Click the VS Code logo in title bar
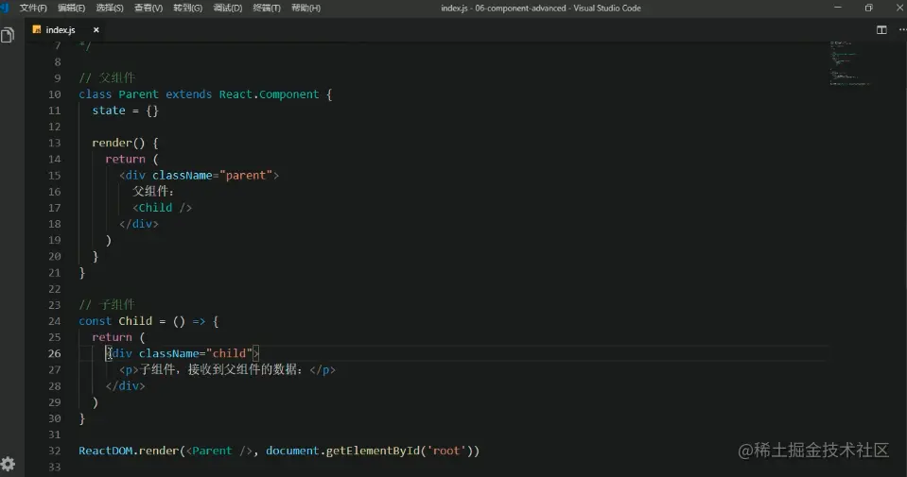 (6, 8)
